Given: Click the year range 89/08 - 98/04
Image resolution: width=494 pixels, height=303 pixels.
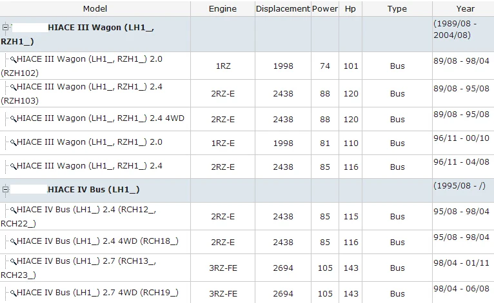Looking at the screenshot, I should tap(461, 60).
